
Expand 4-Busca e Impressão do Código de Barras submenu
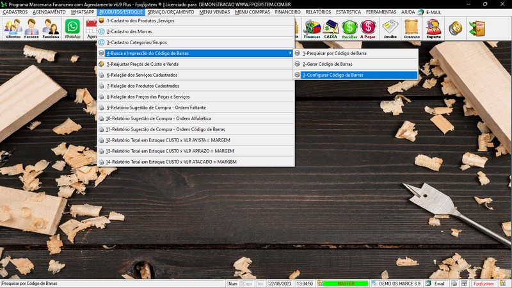[x=196, y=53]
